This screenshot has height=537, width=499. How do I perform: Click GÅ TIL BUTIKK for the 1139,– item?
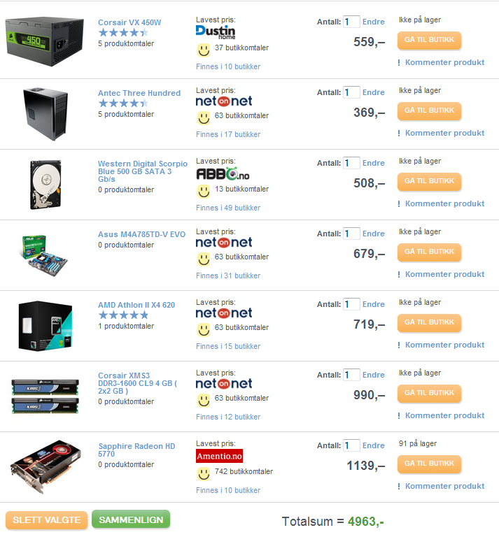coord(429,464)
